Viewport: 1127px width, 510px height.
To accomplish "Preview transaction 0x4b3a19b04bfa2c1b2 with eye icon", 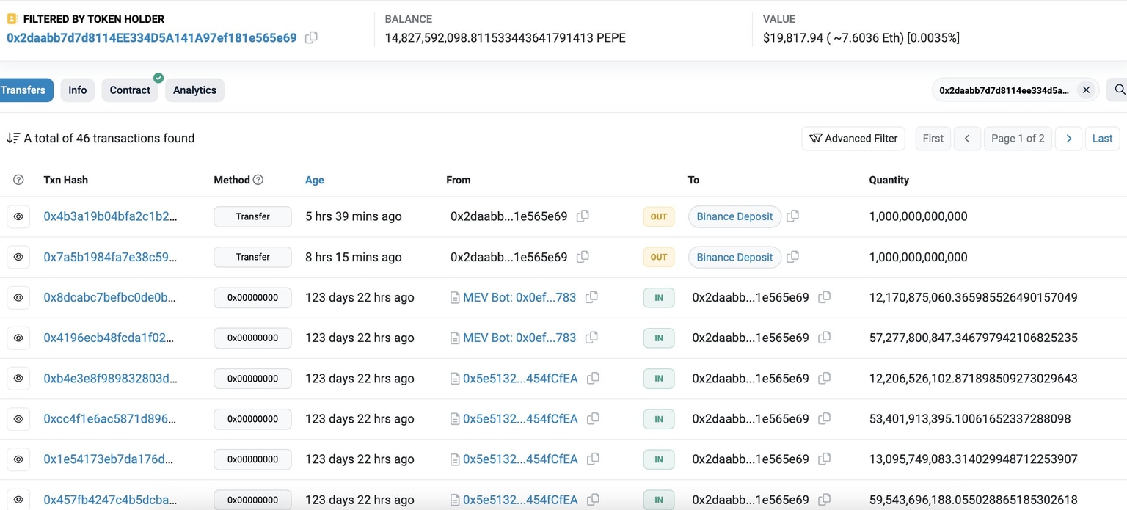I will pos(18,216).
